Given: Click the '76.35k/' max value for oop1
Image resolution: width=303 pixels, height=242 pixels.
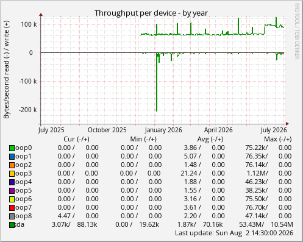Looking at the screenshot, I should pos(257,156).
